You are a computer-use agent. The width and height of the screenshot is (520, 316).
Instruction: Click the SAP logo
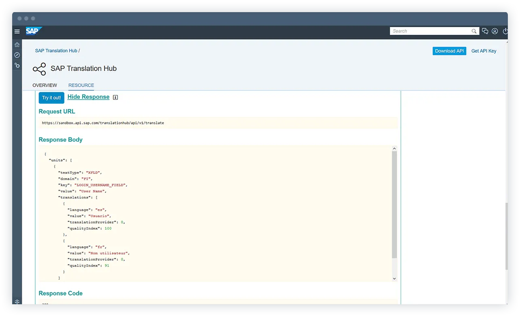coord(34,31)
